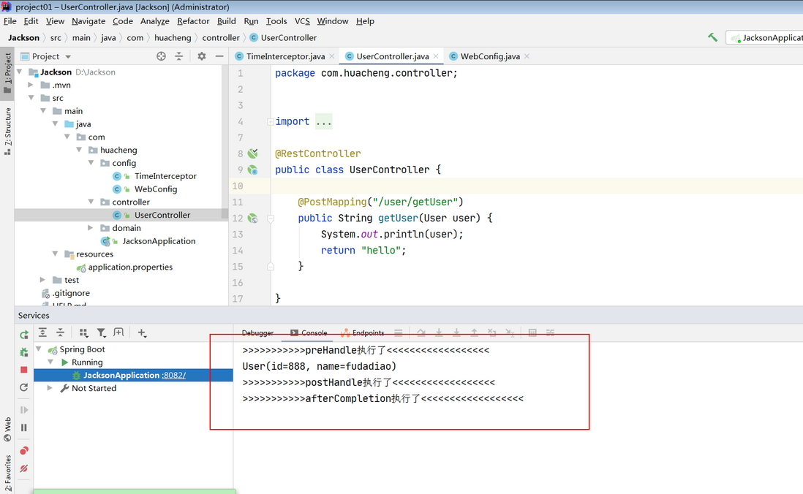Switch to the Endpoints tab
803x494 pixels.
tap(363, 332)
